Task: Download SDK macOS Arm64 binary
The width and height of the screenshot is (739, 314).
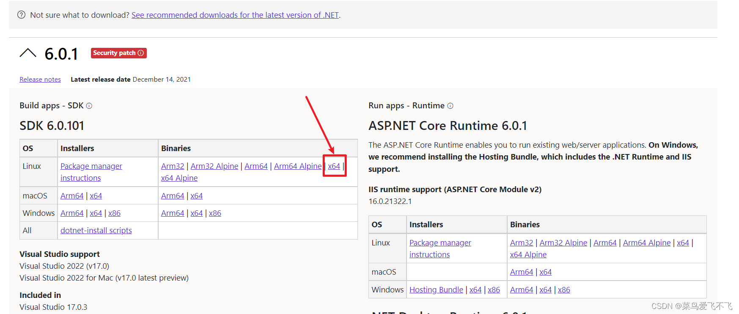Action: [173, 196]
